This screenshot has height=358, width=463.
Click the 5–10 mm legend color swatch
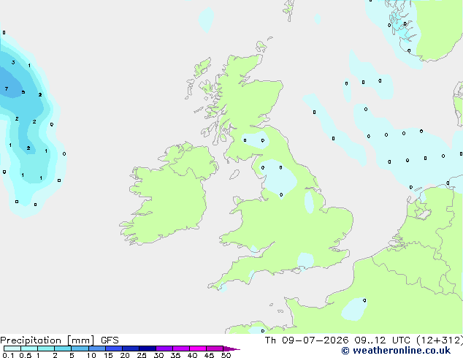(x=80, y=349)
